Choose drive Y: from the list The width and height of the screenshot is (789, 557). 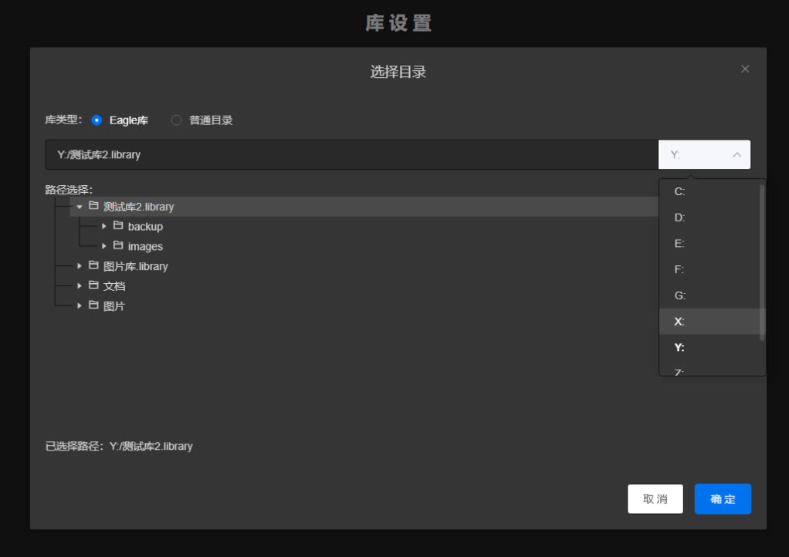point(709,347)
